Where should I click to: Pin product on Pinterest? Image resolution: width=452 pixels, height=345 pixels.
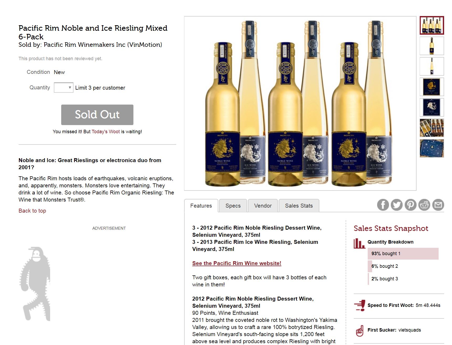coord(411,205)
